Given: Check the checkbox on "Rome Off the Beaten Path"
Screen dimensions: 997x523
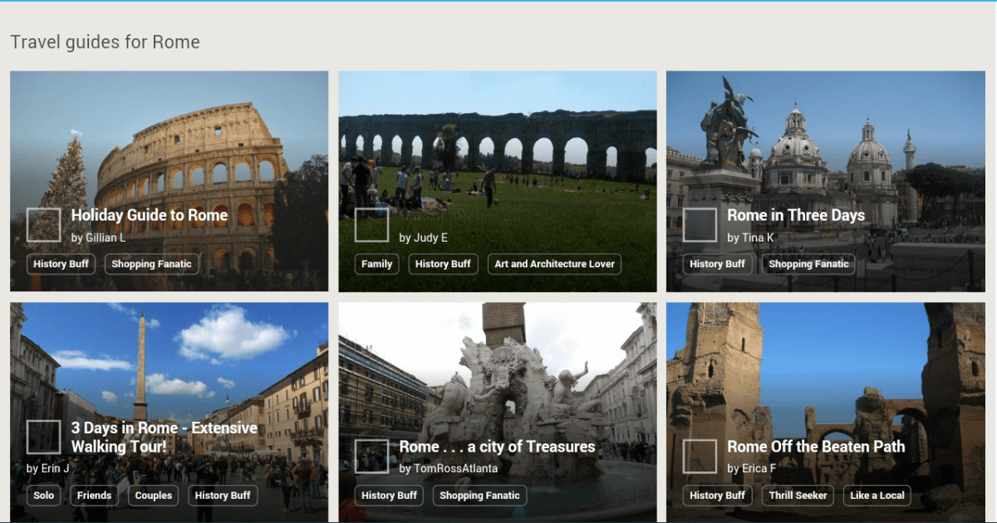Looking at the screenshot, I should click(x=701, y=456).
